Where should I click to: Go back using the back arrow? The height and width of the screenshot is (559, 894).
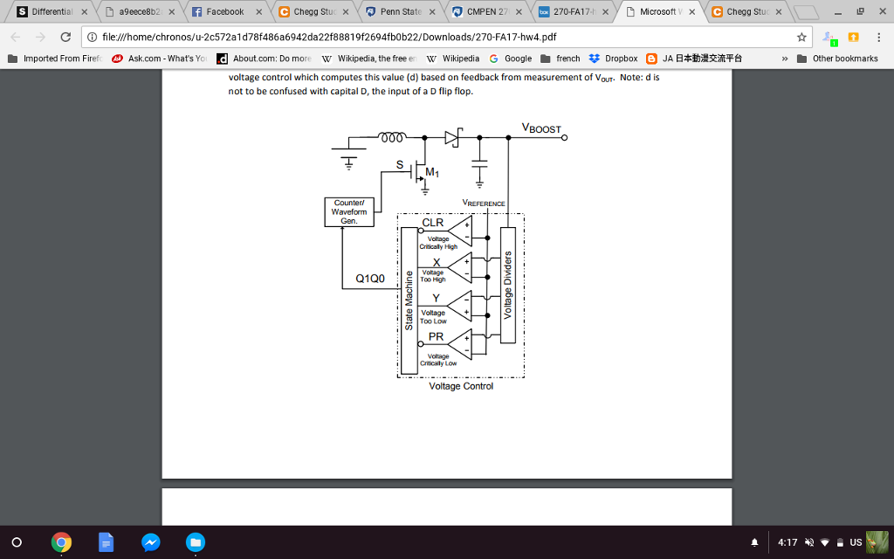[14, 38]
